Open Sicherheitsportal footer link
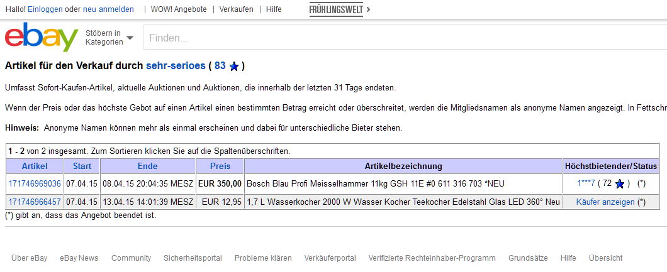This screenshot has width=667, height=272. point(193,258)
